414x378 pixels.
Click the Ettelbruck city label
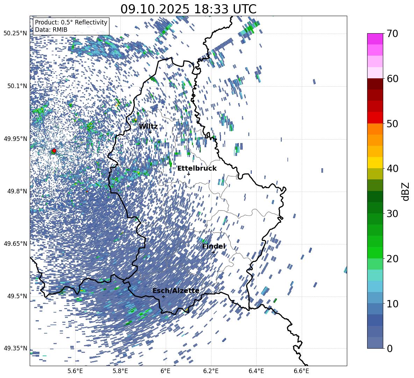click(x=197, y=169)
